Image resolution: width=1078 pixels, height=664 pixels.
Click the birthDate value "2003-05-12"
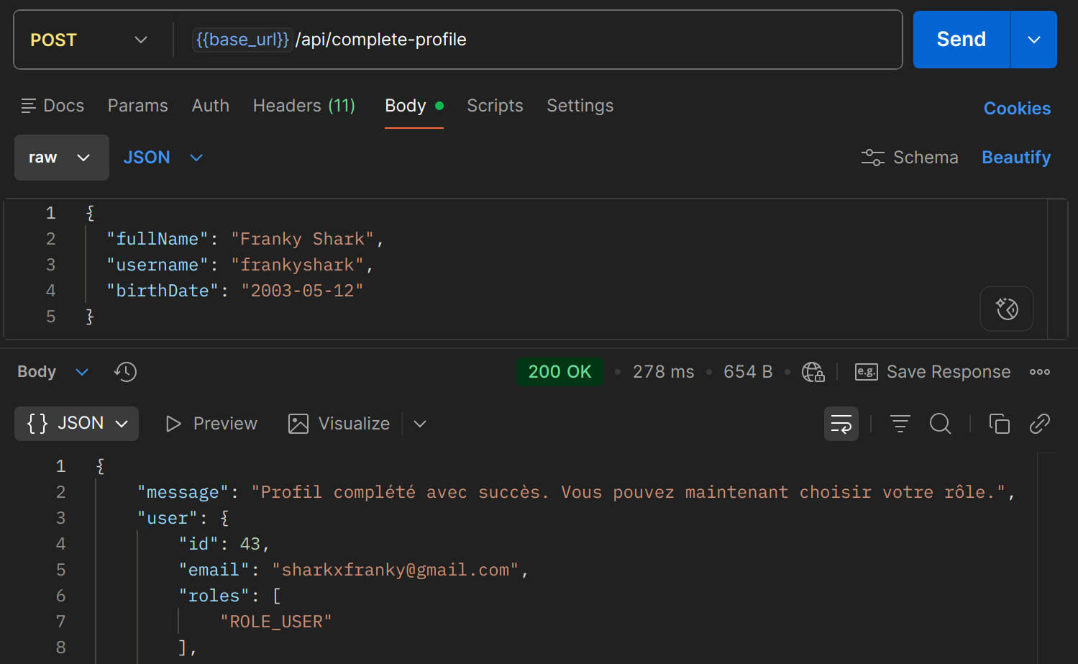pos(303,291)
